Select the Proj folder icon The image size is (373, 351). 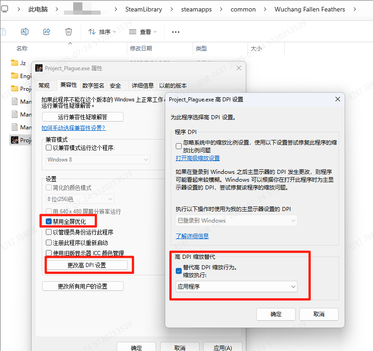15,89
